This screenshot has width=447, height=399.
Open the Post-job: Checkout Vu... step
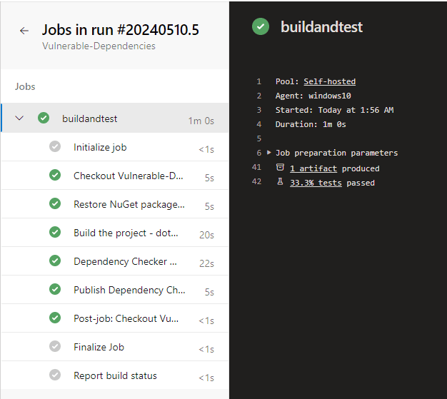point(115,318)
